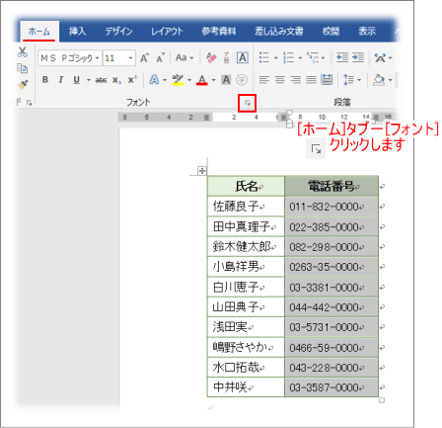Open the 参考資料 tab
442x428 pixels.
(x=219, y=32)
